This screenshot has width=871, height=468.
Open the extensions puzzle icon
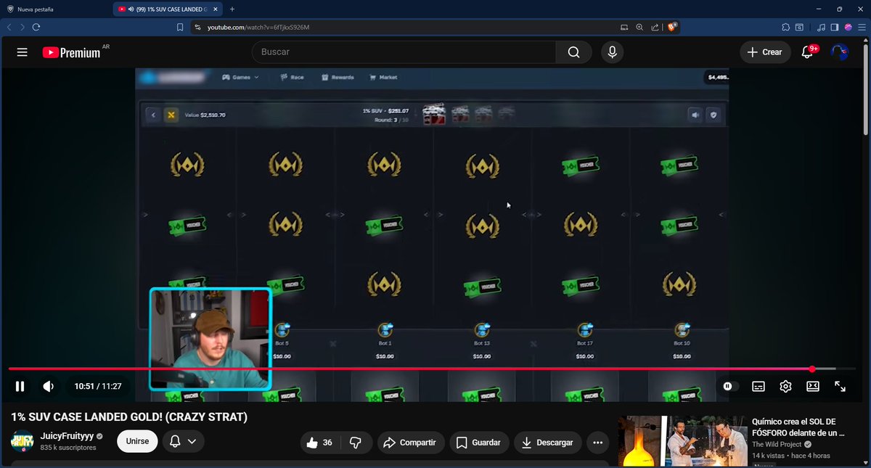click(785, 27)
